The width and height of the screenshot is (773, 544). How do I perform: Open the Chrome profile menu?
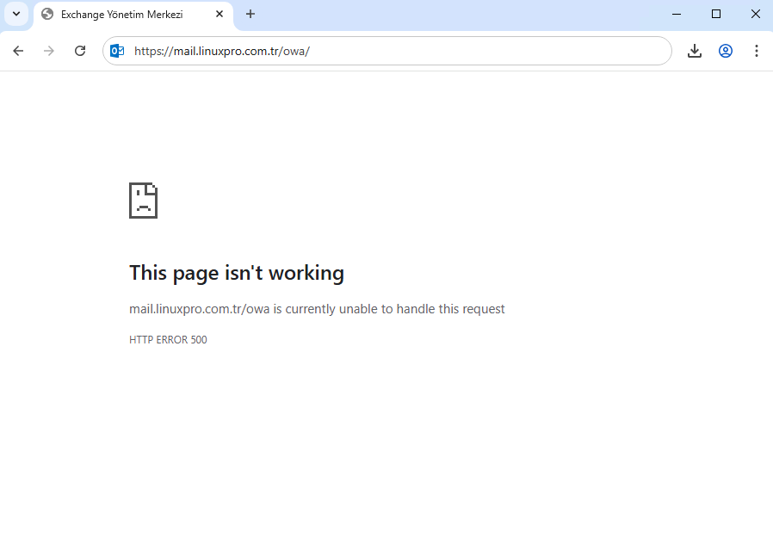[x=726, y=51]
